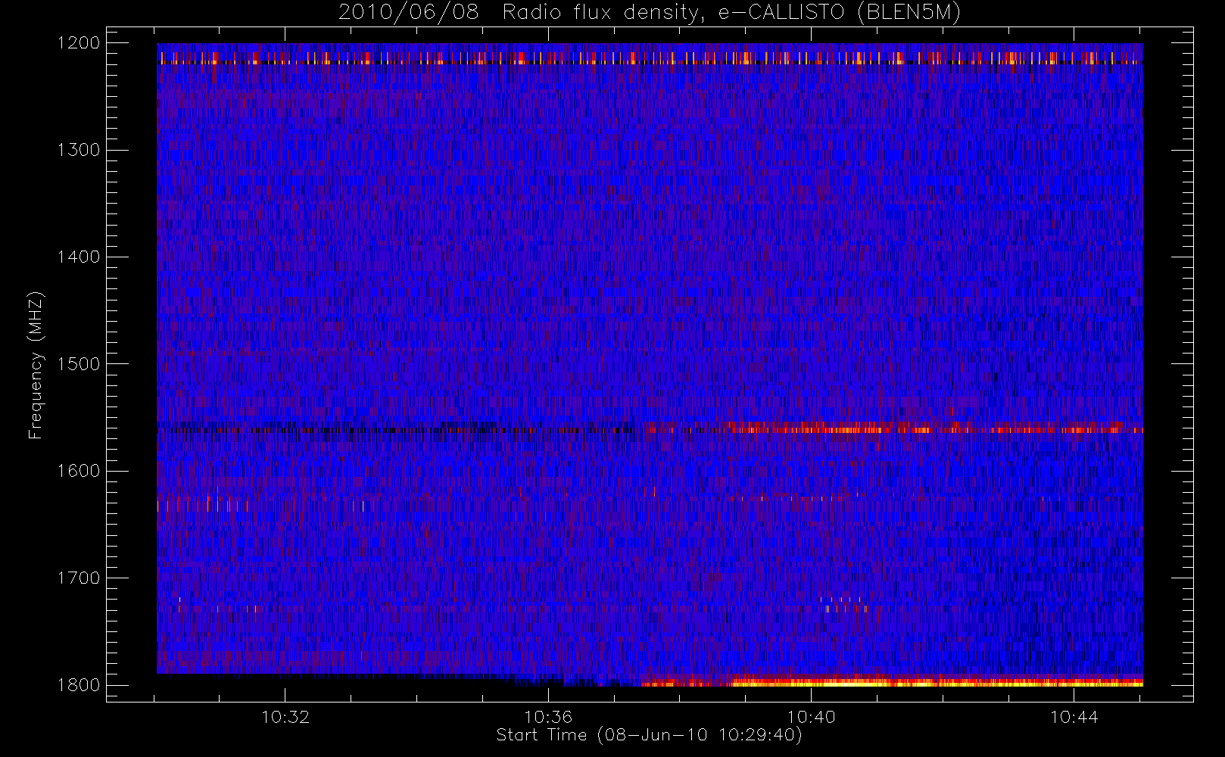Click the 'Start Time (08-Jun-10 10:29:40)' label
The height and width of the screenshot is (757, 1225).
[649, 735]
